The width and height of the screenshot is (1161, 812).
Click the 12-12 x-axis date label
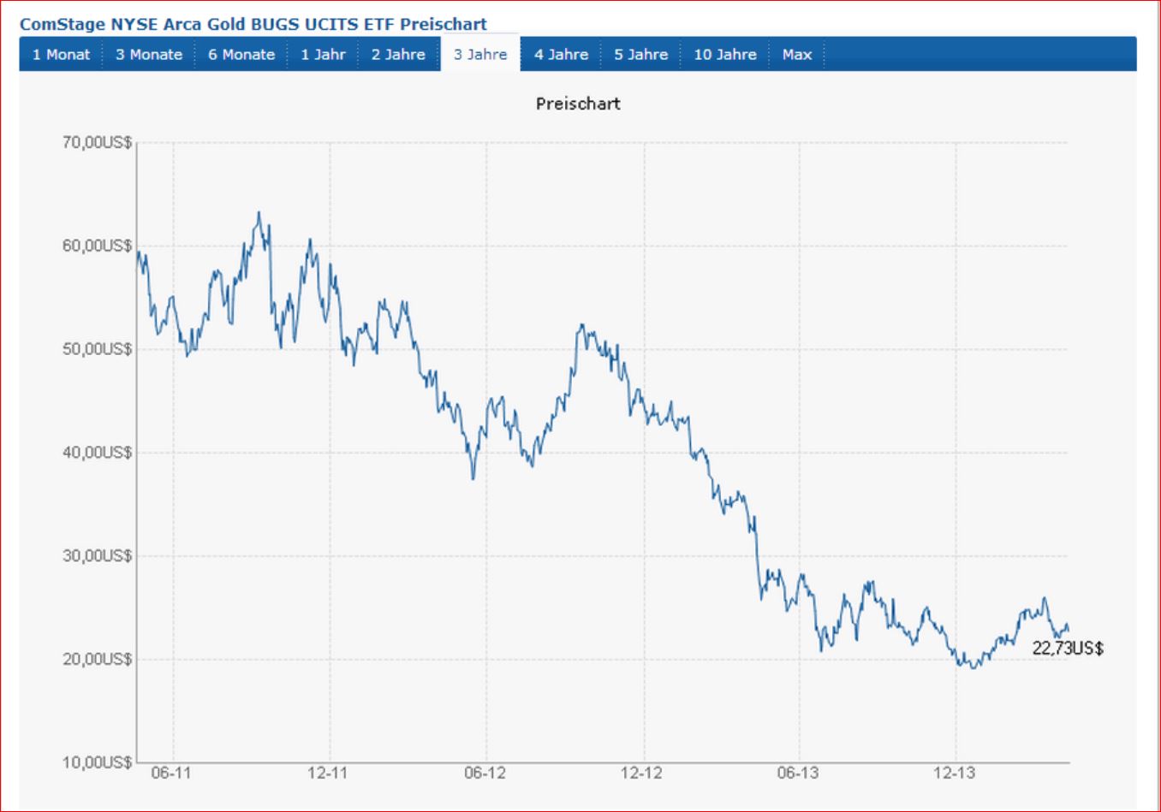(x=642, y=773)
